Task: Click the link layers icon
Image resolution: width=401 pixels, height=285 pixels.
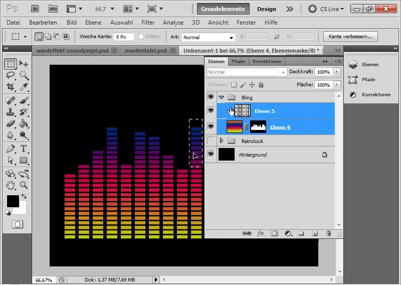Action: 247,233
